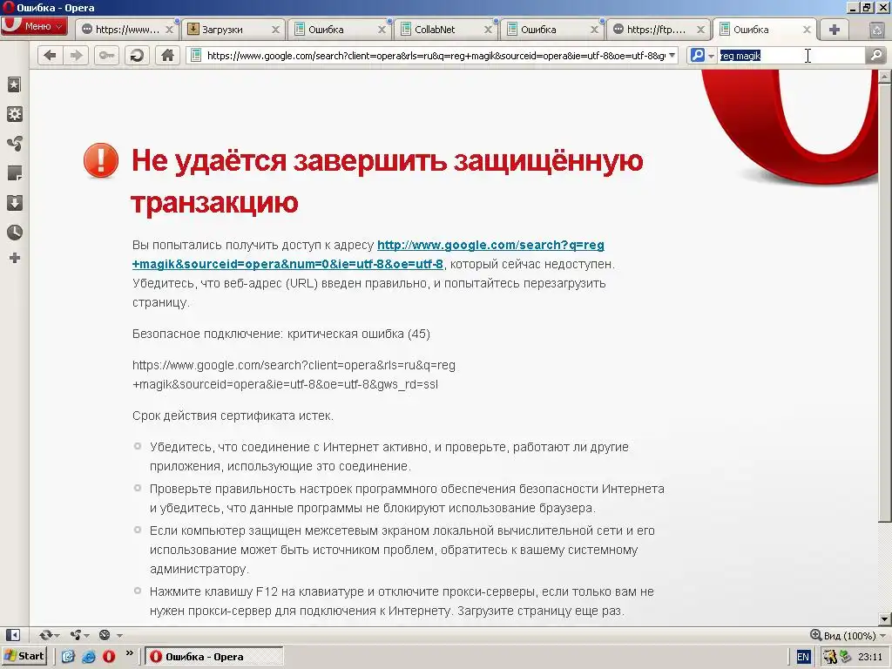The width and height of the screenshot is (892, 669).
Task: Open the Вид (100%) zoom dropdown
Action: (x=848, y=635)
